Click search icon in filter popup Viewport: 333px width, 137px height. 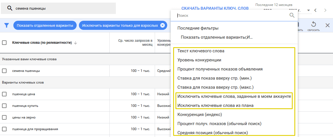(292, 15)
